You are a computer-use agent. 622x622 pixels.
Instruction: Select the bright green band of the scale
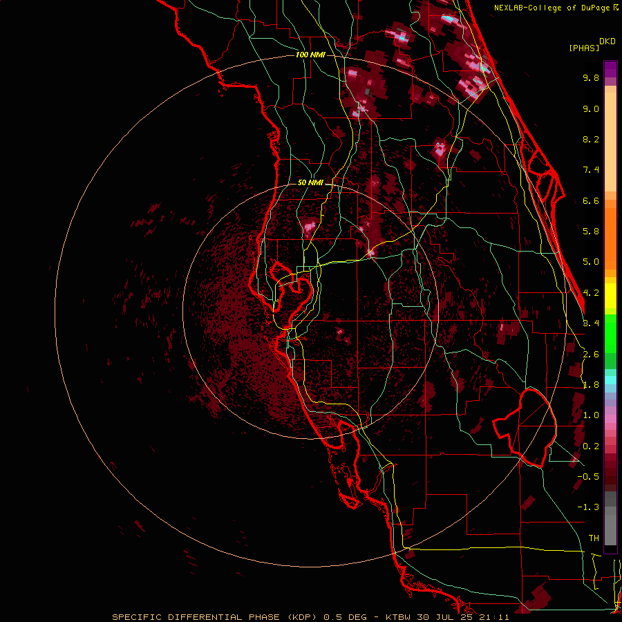[x=610, y=333]
